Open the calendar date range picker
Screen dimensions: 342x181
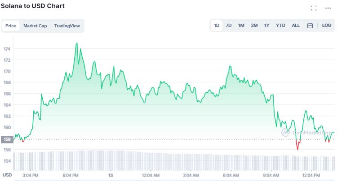[x=310, y=26]
